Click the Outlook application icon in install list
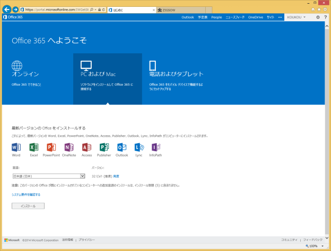331x251 pixels. (122, 147)
